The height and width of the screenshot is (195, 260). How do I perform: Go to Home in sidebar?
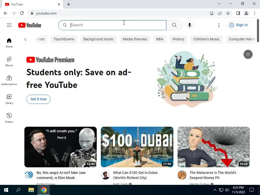9,43
